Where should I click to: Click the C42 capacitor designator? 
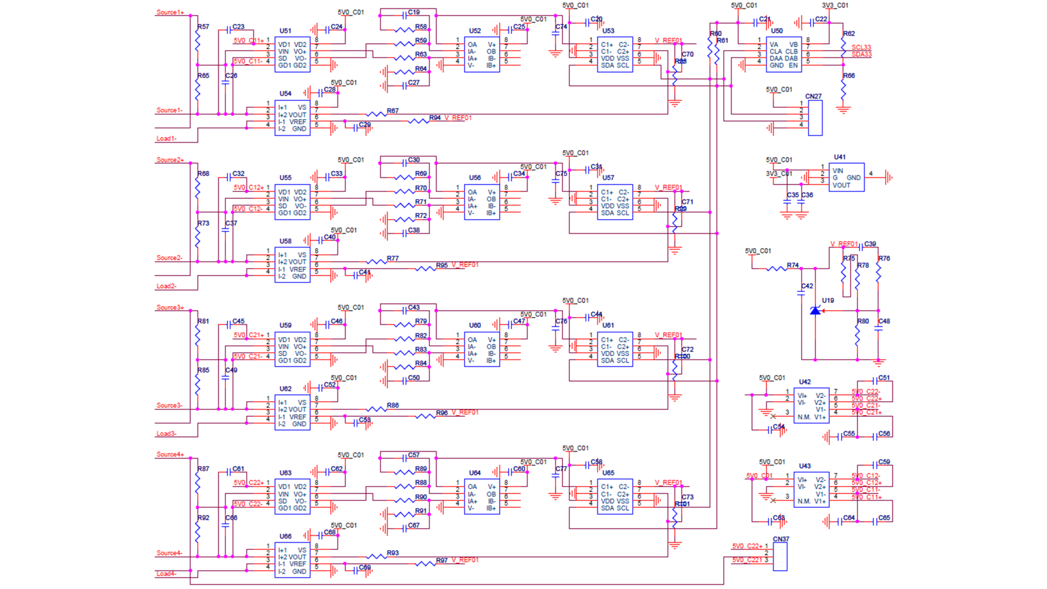pos(807,287)
